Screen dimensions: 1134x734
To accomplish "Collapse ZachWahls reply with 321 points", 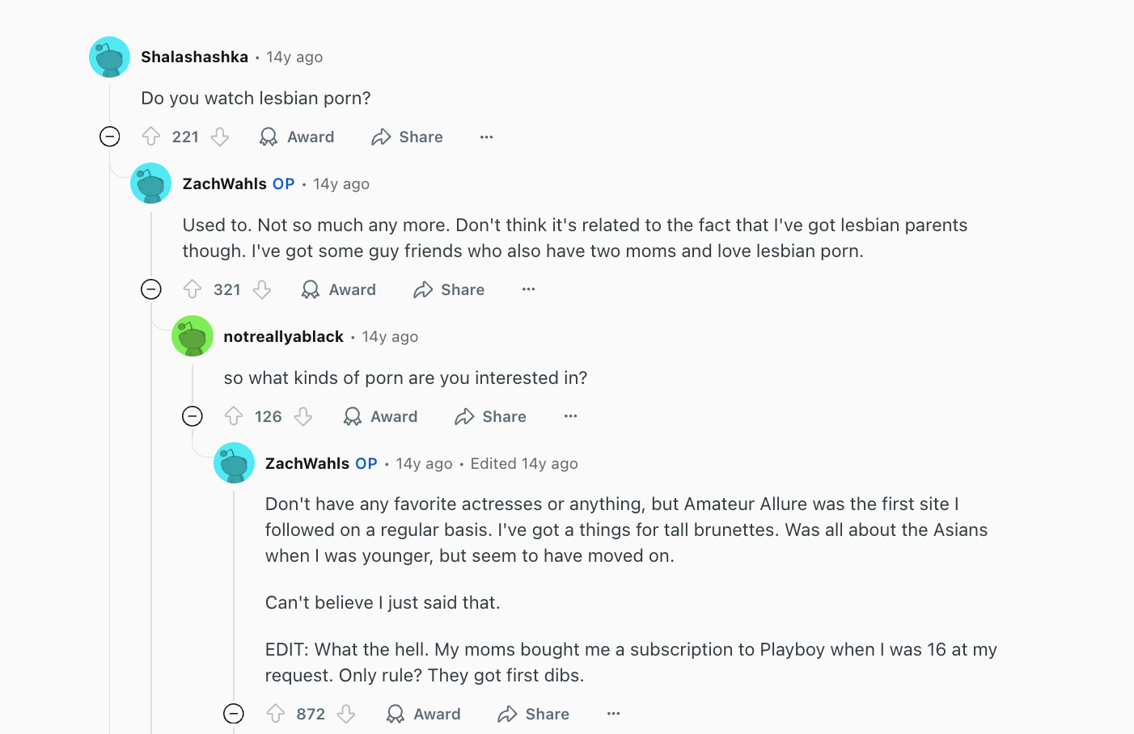I will [151, 289].
